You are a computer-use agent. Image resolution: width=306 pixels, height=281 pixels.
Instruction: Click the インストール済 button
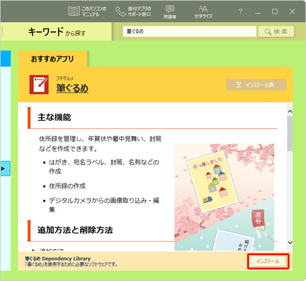(x=256, y=85)
